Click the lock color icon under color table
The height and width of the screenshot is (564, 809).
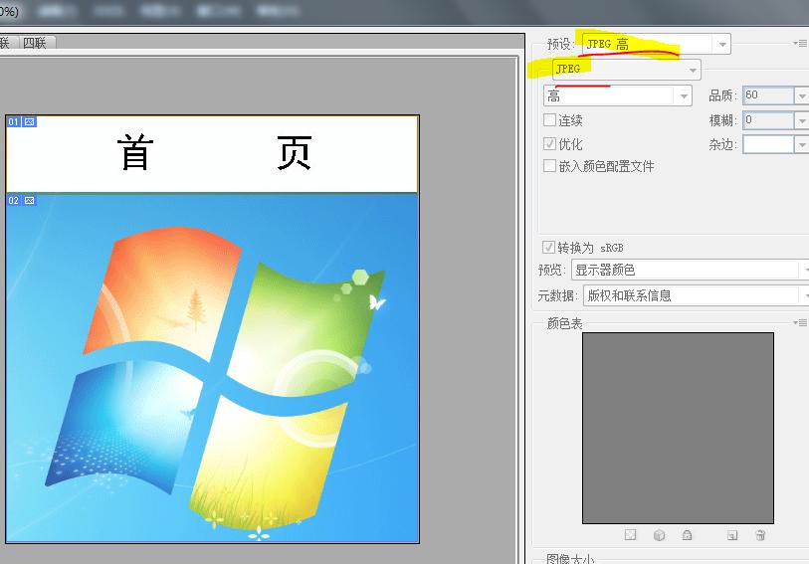(x=687, y=535)
